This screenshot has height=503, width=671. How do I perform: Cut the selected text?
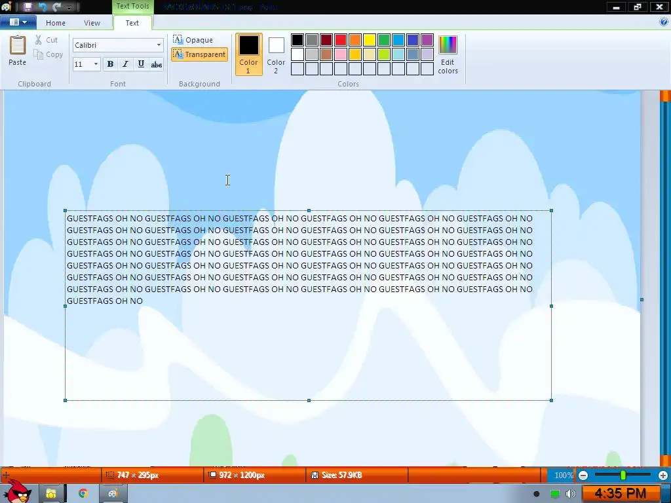tap(47, 40)
